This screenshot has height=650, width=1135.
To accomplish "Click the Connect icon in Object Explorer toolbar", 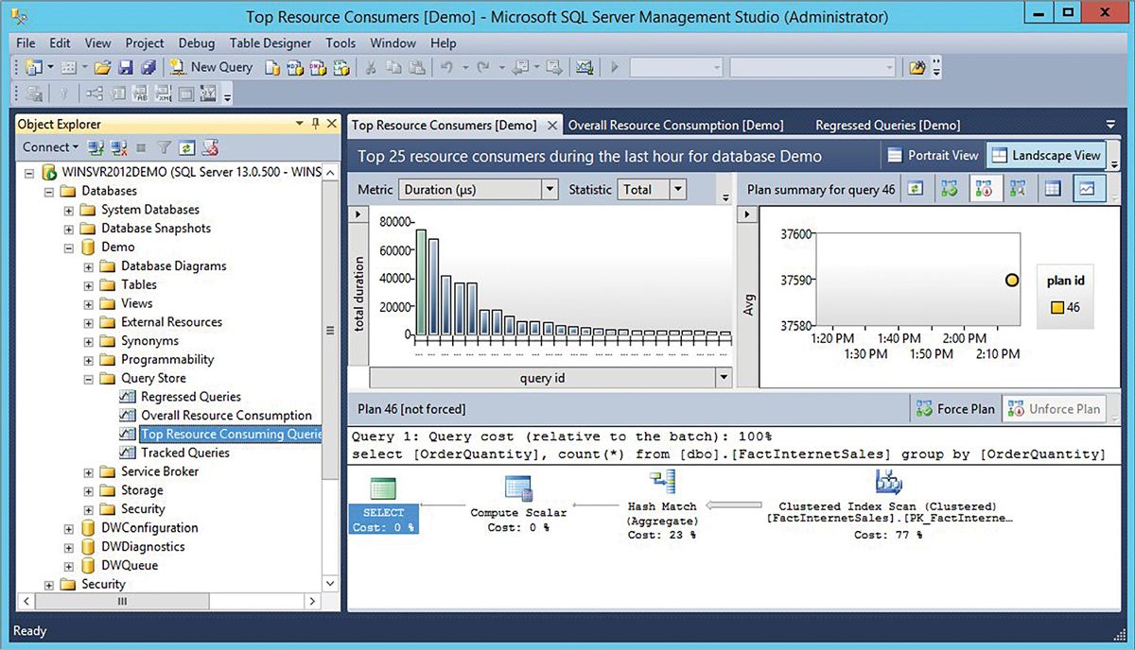I will point(96,147).
